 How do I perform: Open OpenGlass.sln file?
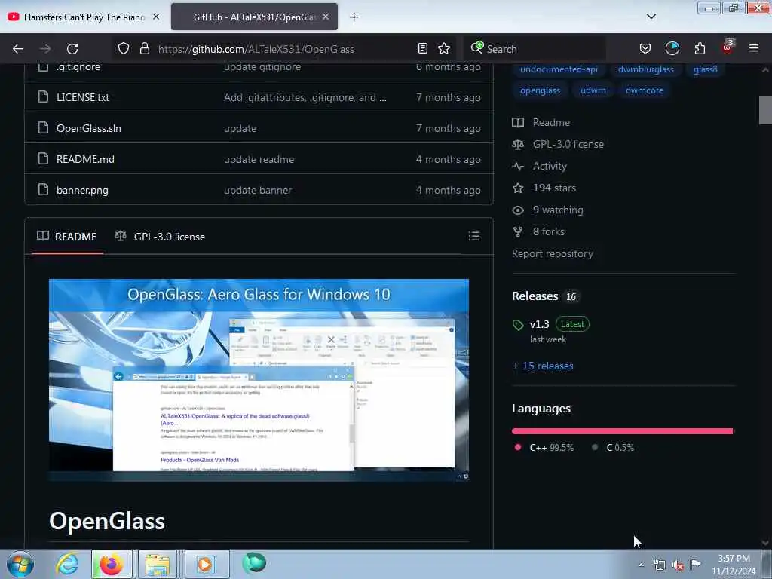[89, 128]
